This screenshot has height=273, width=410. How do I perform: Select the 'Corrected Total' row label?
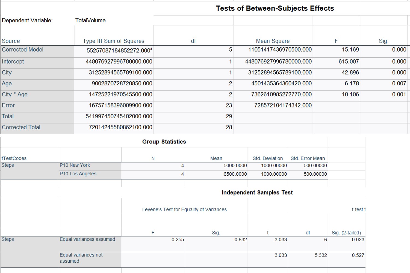point(21,127)
